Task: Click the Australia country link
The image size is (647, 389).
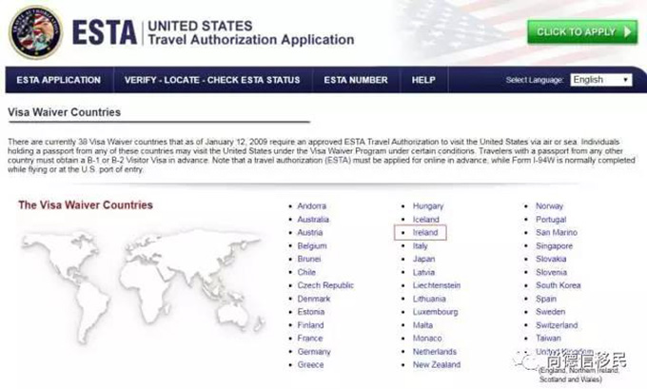Action: coord(313,219)
